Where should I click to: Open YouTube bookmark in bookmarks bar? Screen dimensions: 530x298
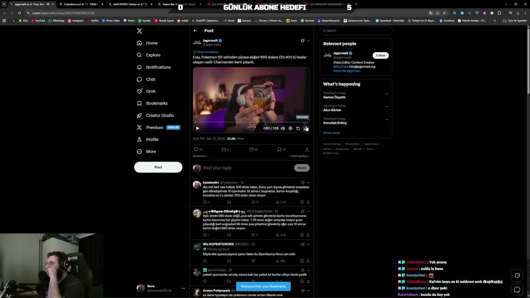pyautogui.click(x=38, y=21)
